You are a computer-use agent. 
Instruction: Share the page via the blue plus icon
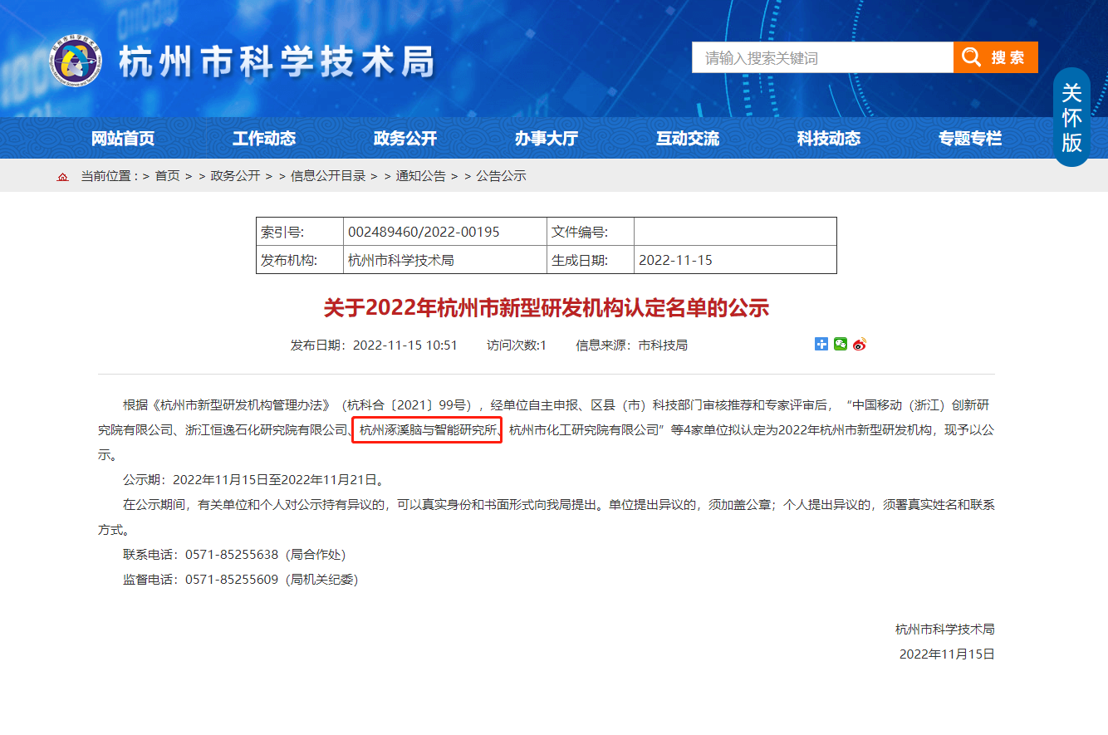(x=821, y=344)
